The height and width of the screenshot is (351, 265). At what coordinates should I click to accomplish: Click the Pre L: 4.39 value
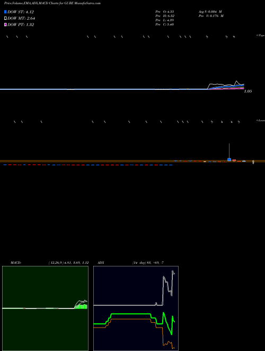coord(165,20)
